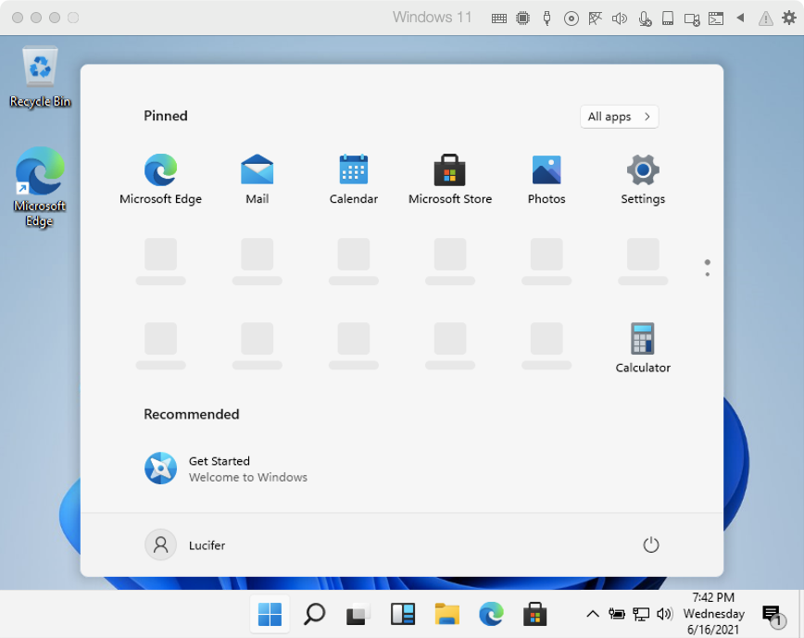804x638 pixels.
Task: Open the pinned Mail app
Action: pos(257,180)
